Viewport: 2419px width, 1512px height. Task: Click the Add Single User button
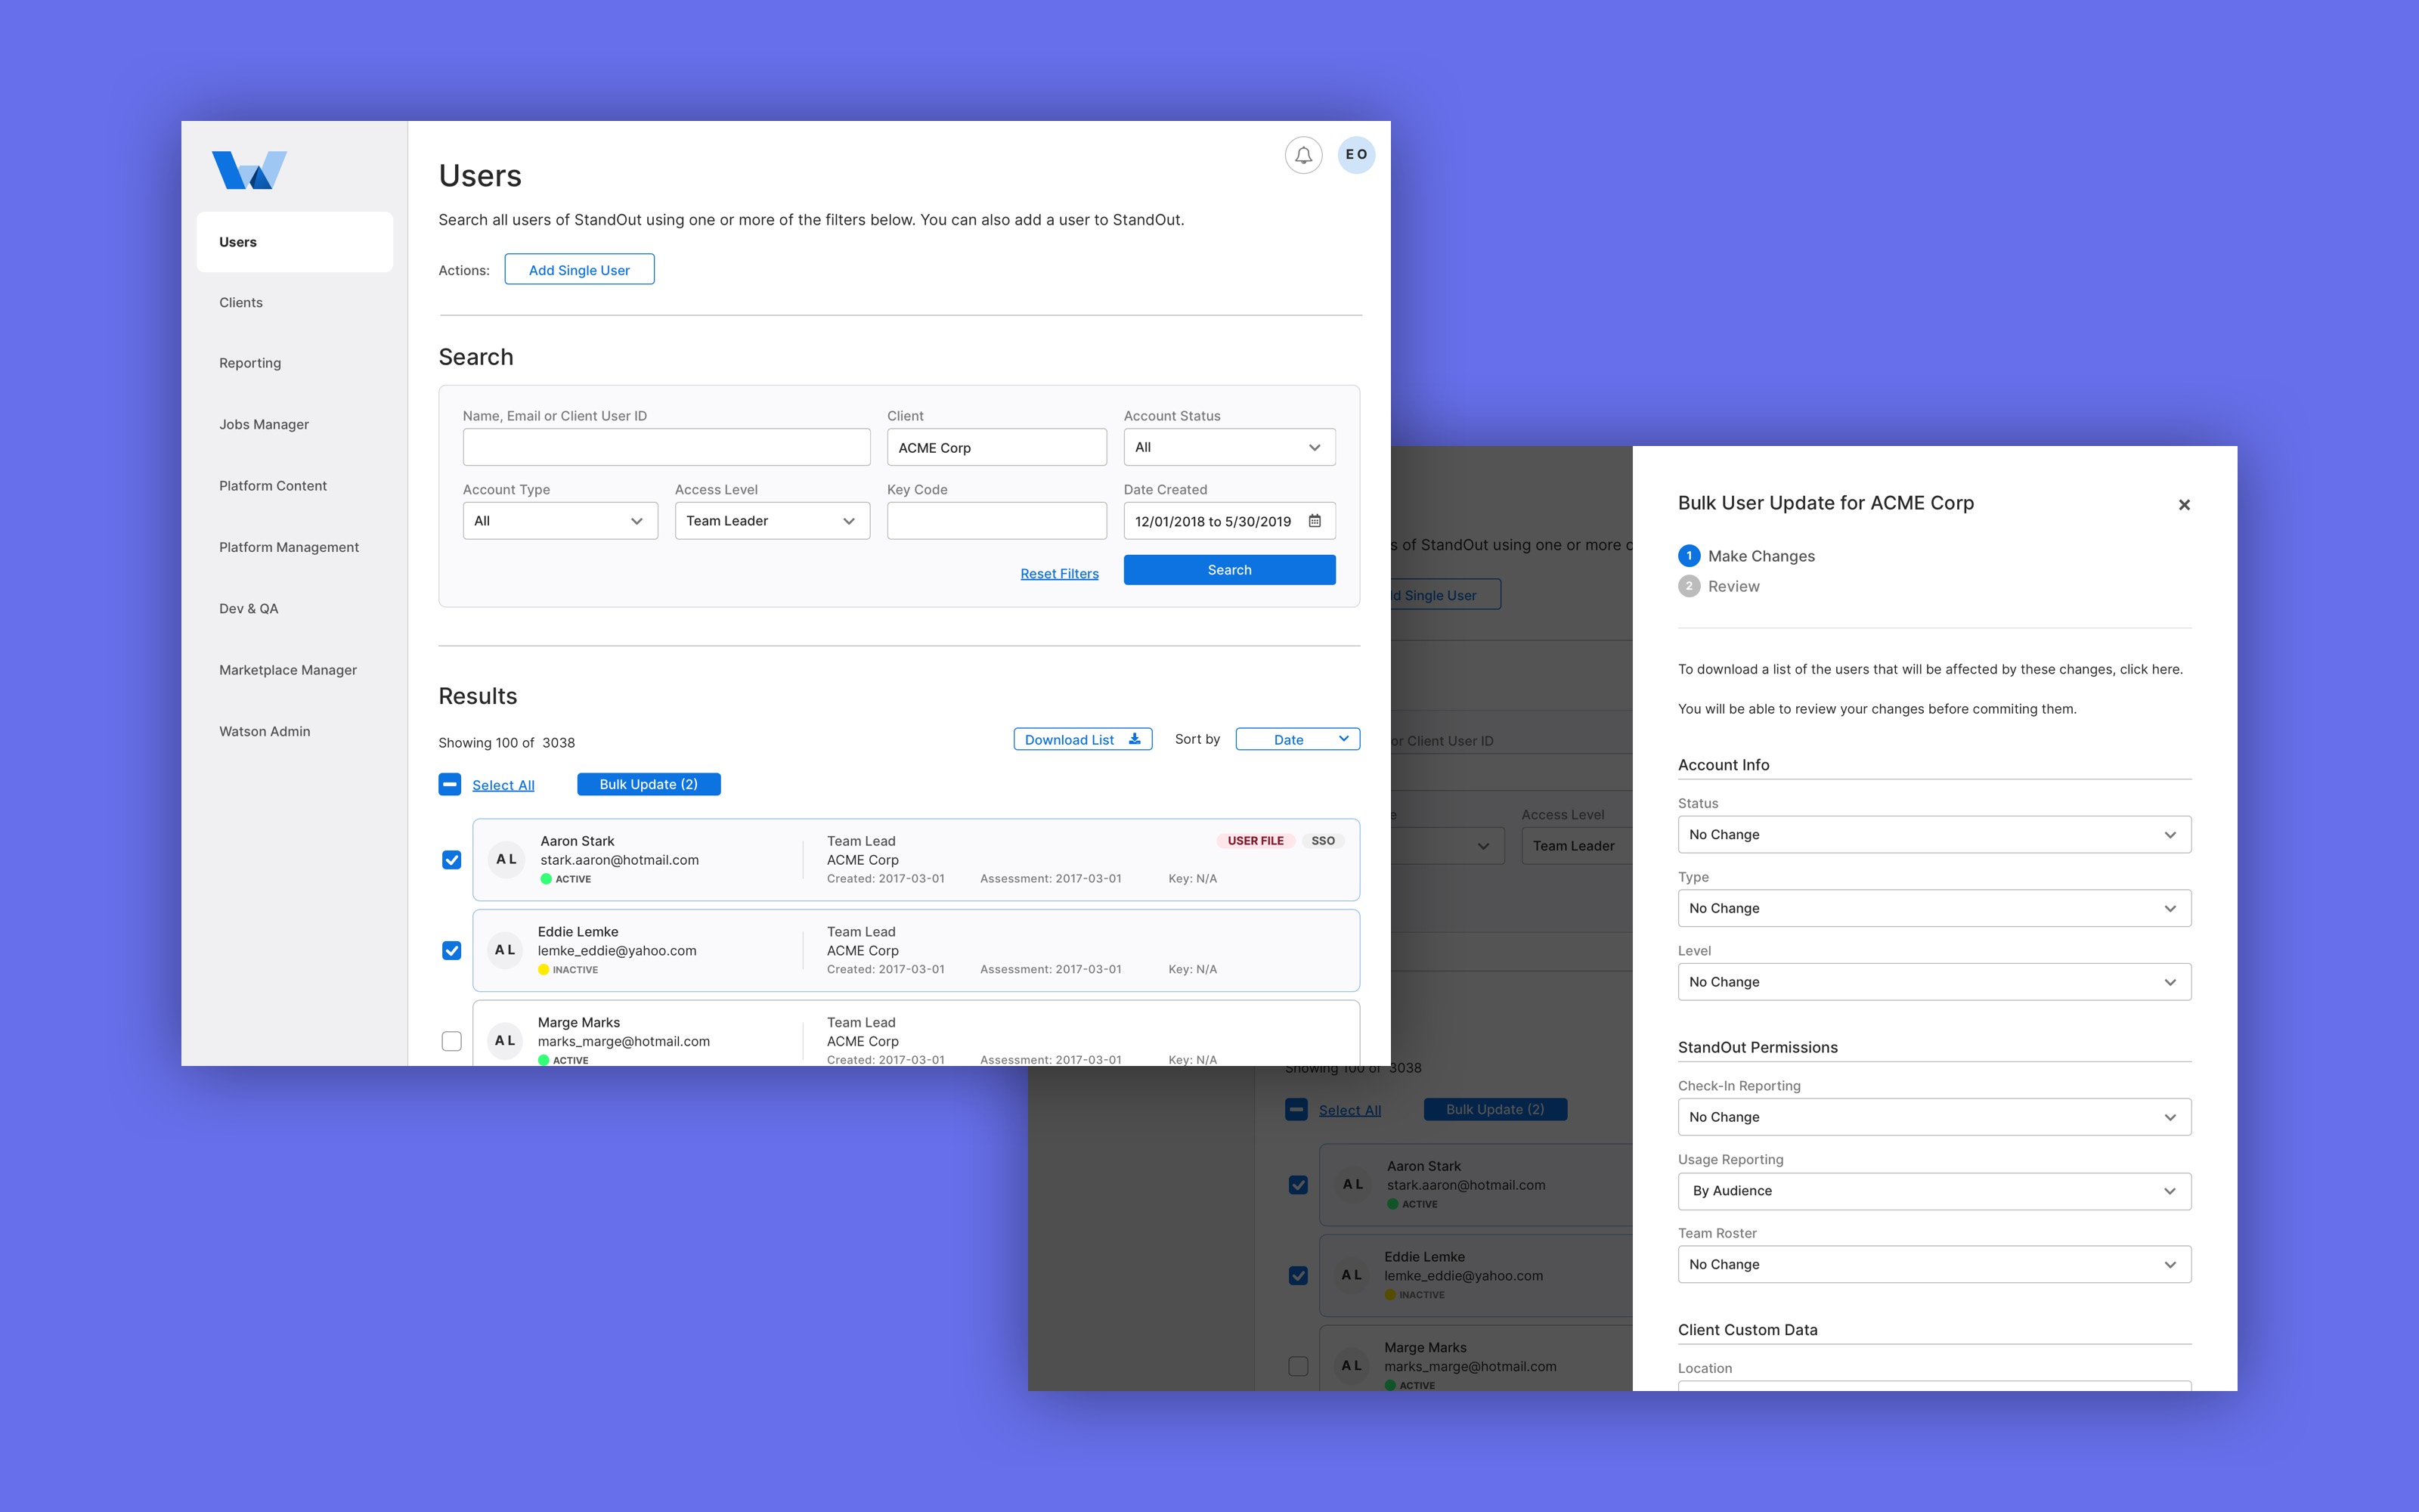[x=579, y=270]
